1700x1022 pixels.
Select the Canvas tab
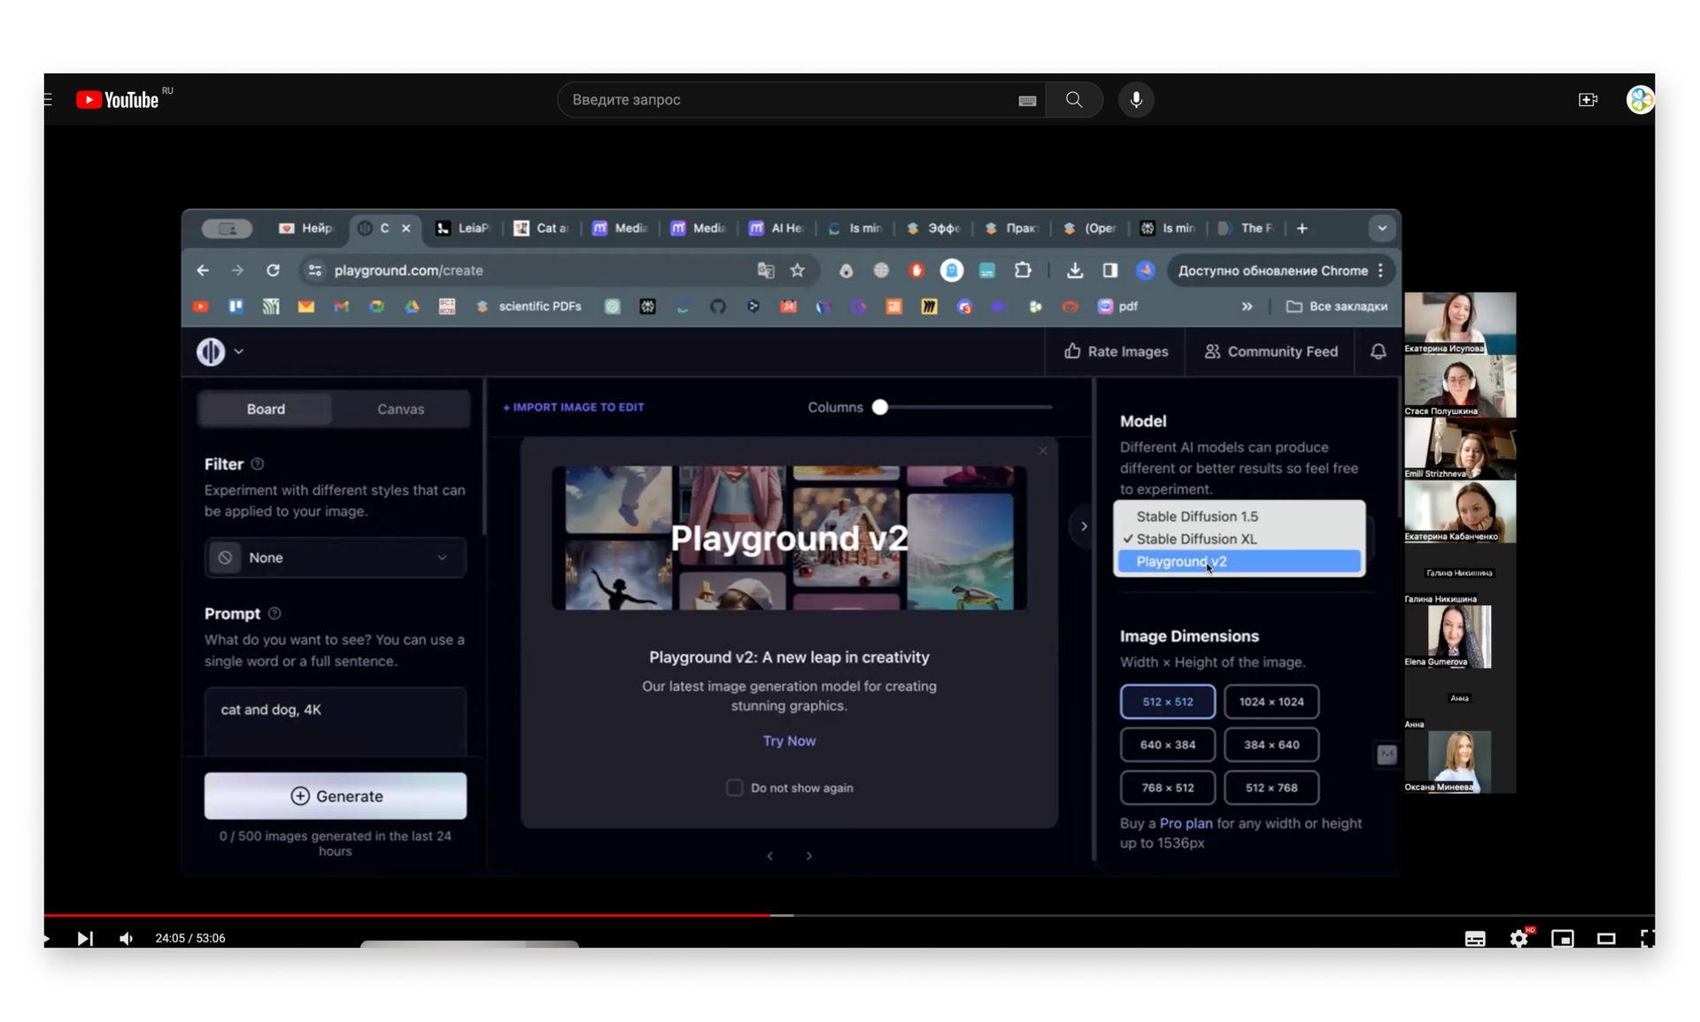[400, 409]
